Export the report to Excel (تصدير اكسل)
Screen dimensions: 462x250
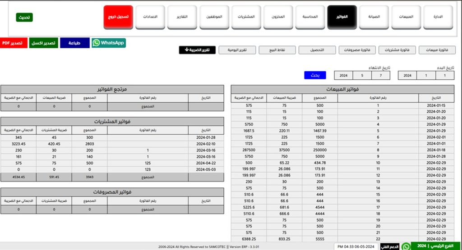43,43
